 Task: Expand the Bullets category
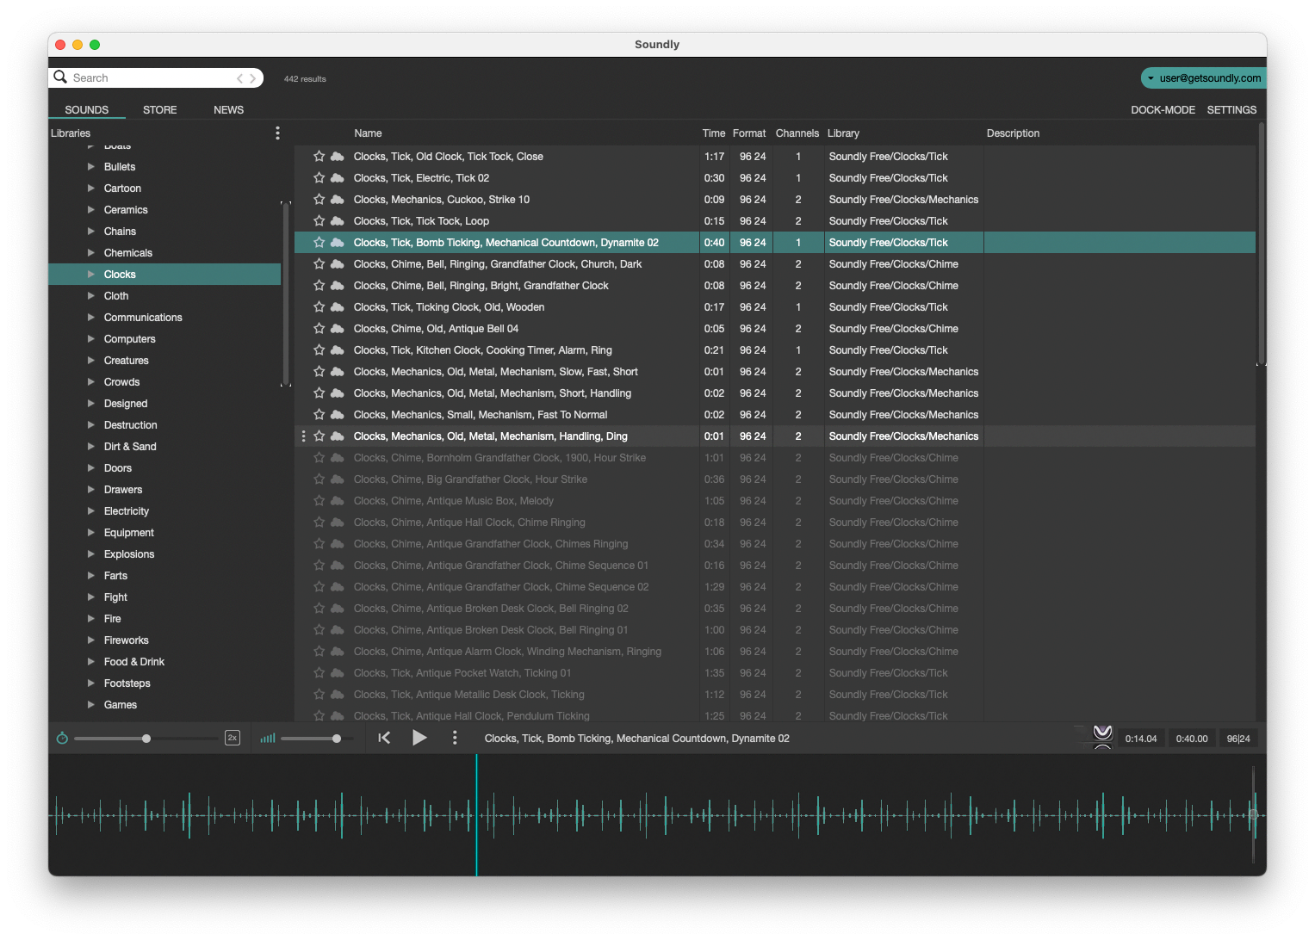point(90,167)
